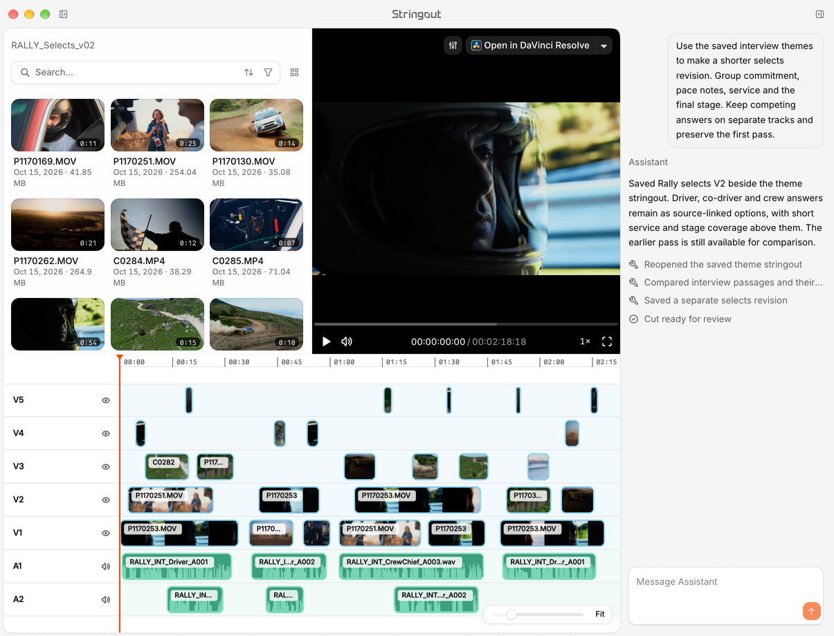Expand 'Compared interview passages' step
Viewport: 834px width, 636px height.
pos(725,282)
